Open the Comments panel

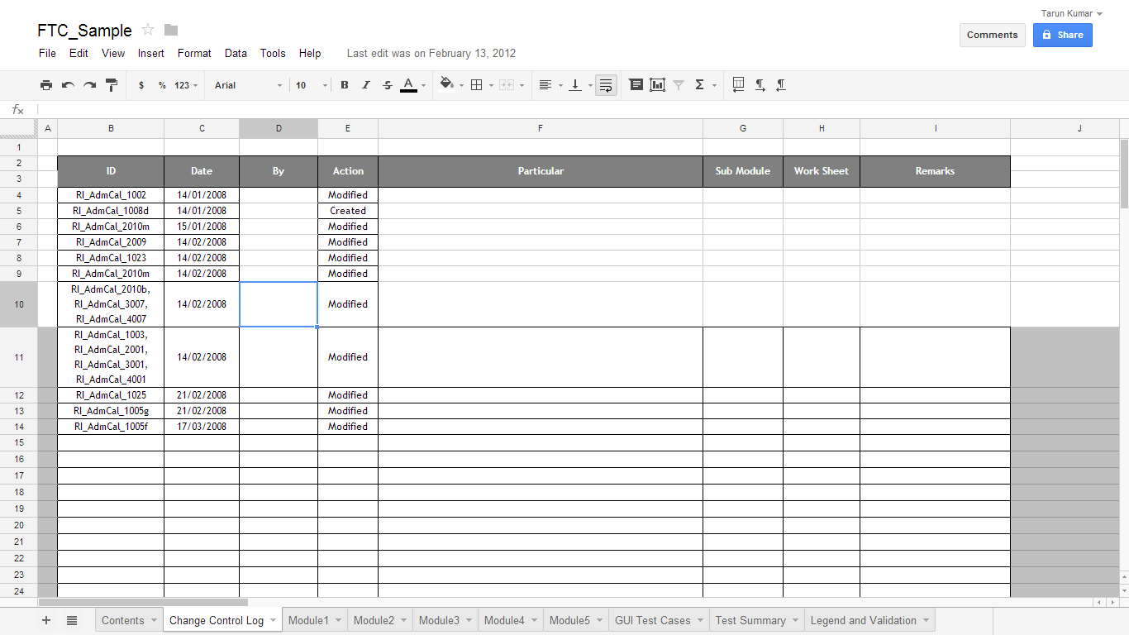[x=992, y=35]
